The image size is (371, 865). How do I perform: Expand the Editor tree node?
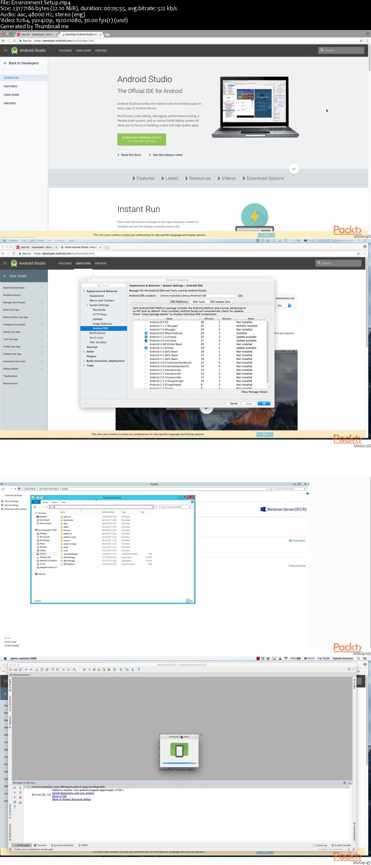click(84, 352)
